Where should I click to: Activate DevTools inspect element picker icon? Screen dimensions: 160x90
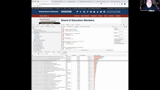[x=33, y=25]
